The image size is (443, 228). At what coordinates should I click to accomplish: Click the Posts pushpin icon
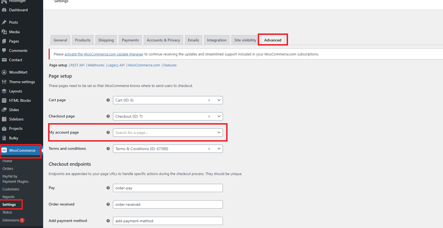pos(4,22)
